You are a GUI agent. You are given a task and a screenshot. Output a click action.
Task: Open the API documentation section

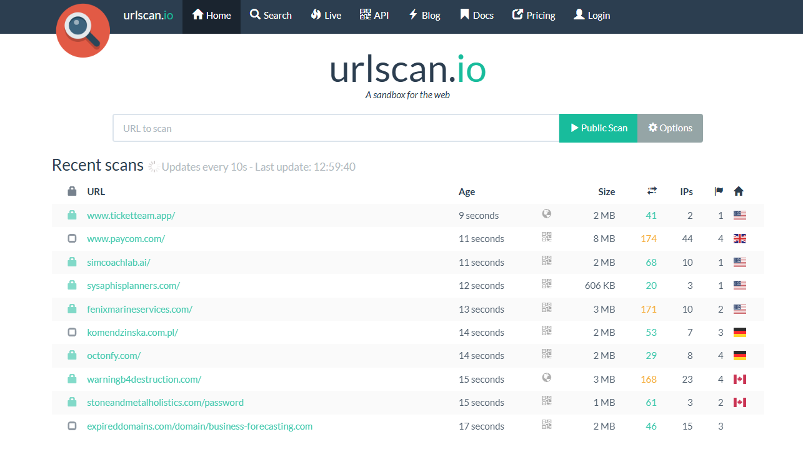coord(374,15)
